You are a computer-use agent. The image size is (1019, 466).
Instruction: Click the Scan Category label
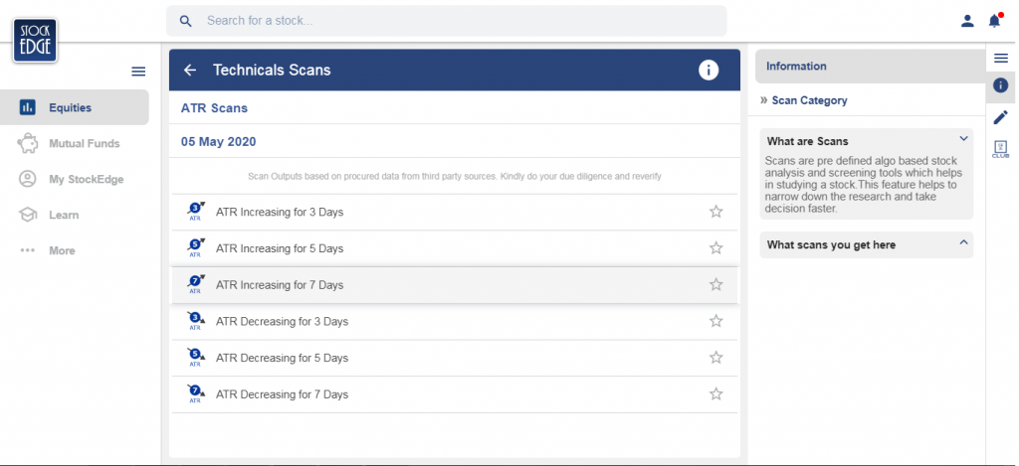809,100
